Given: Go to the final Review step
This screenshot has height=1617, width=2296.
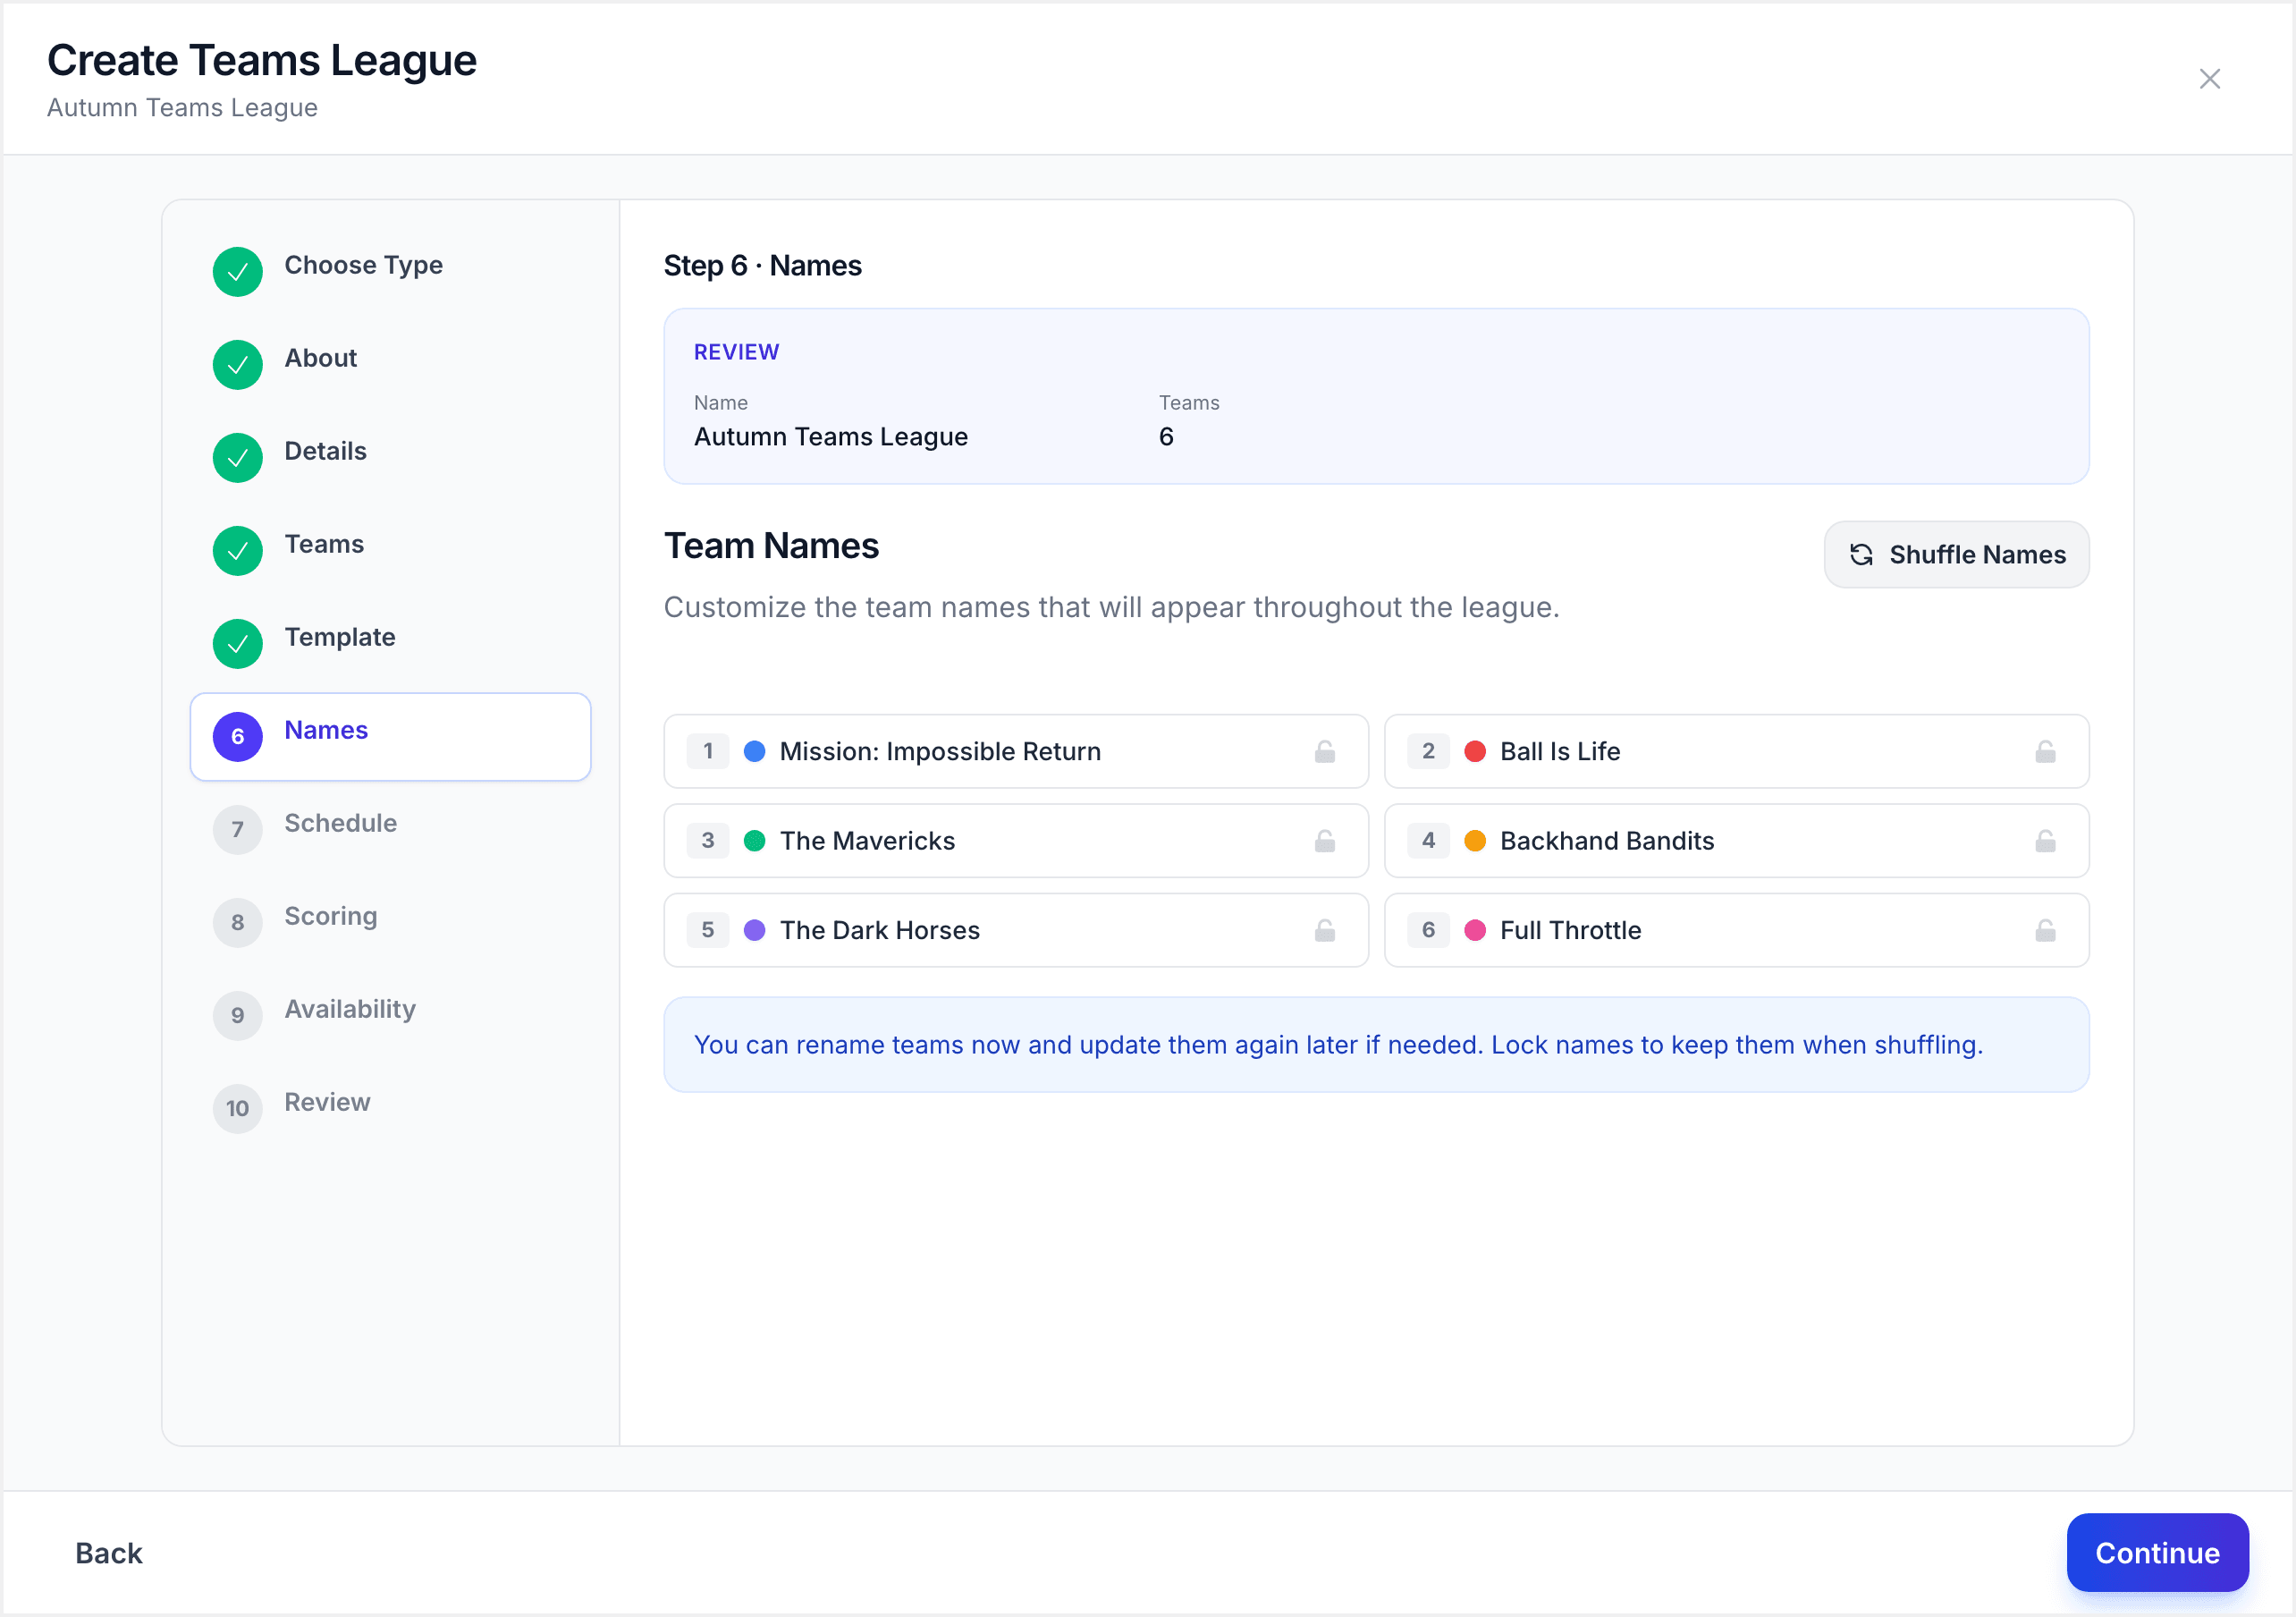Looking at the screenshot, I should [390, 1109].
